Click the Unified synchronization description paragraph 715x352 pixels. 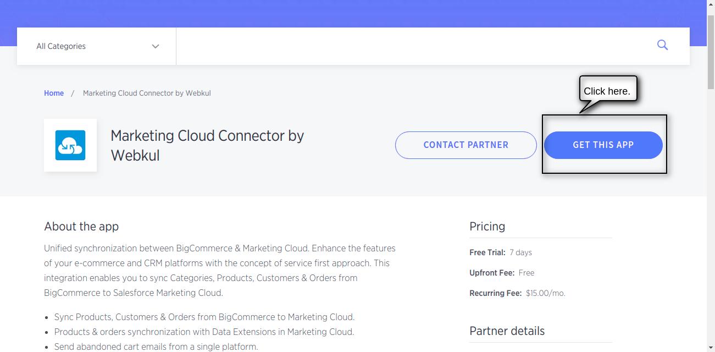click(x=220, y=271)
